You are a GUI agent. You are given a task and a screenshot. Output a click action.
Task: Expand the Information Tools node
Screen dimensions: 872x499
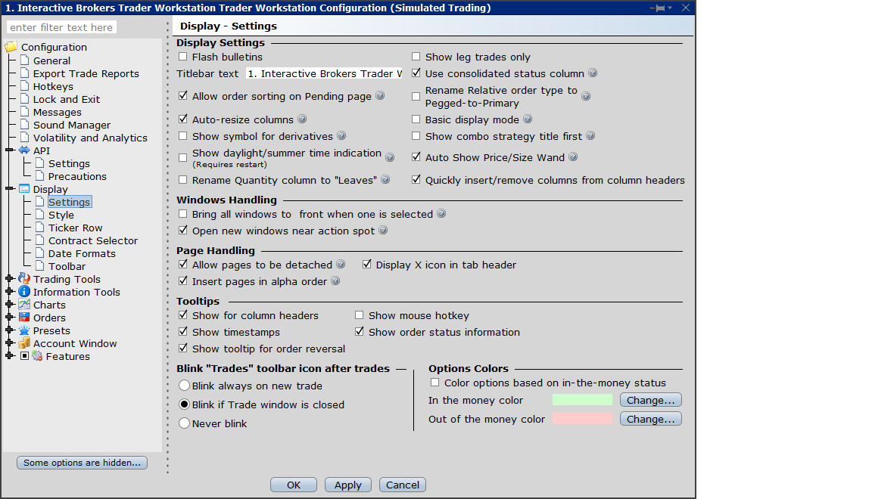[x=9, y=292]
